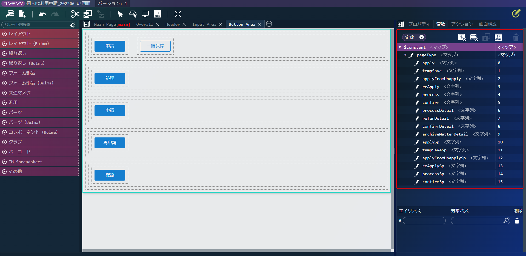Select the arrow pointer tool

(120, 14)
